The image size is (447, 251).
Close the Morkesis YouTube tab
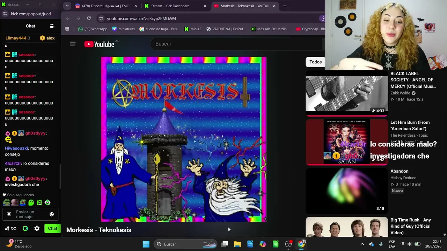tap(274, 6)
